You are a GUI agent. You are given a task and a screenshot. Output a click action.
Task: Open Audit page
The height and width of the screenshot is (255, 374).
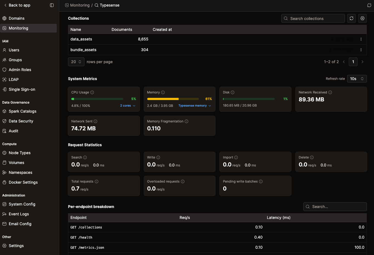(29, 131)
